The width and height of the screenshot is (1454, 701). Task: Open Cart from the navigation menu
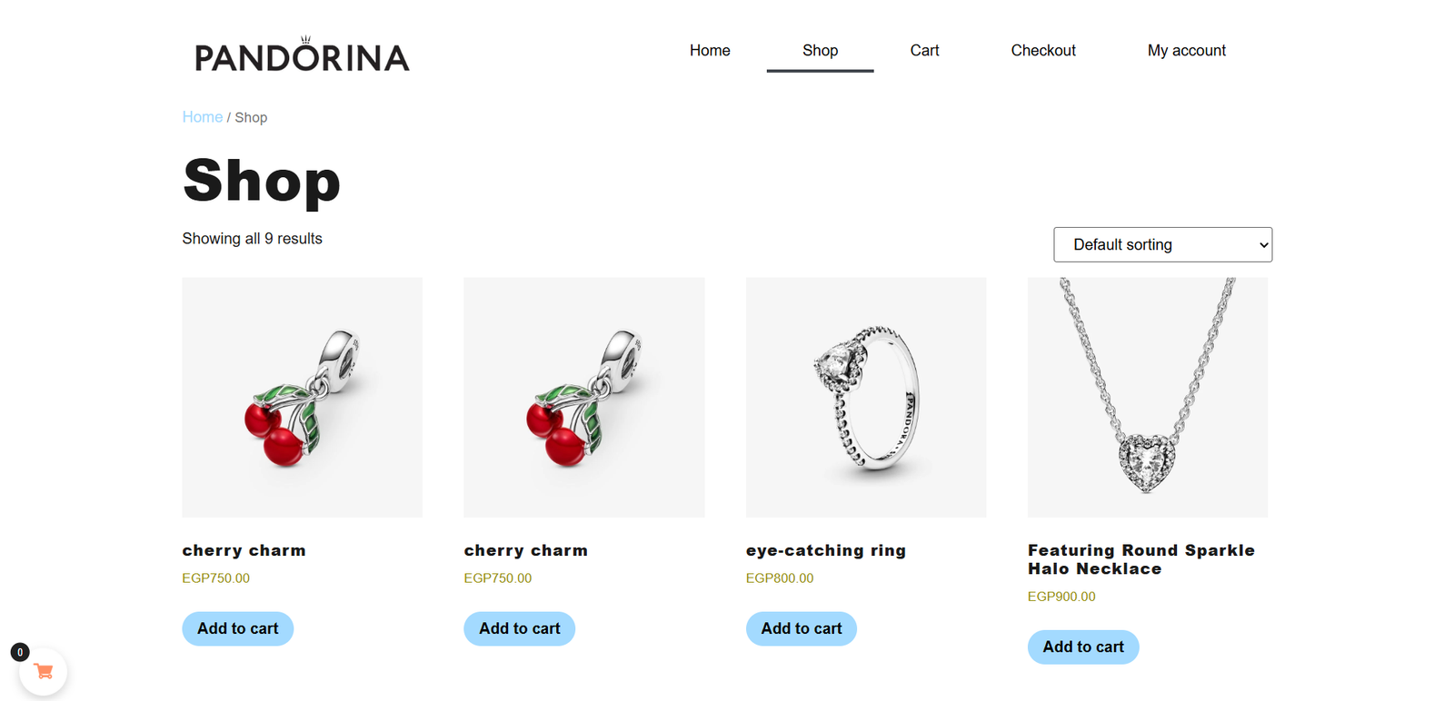coord(924,51)
